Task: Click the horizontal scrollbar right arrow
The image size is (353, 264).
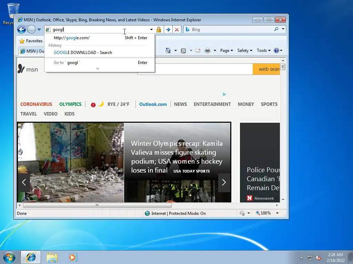Action: coord(277,205)
